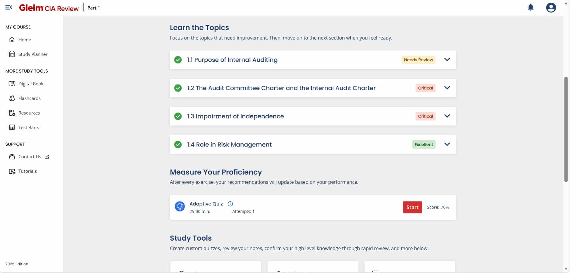Viewport: 570px width, 273px height.
Task: Expand the 1.2 Audit Committee Charter chevron
Action: 447,88
